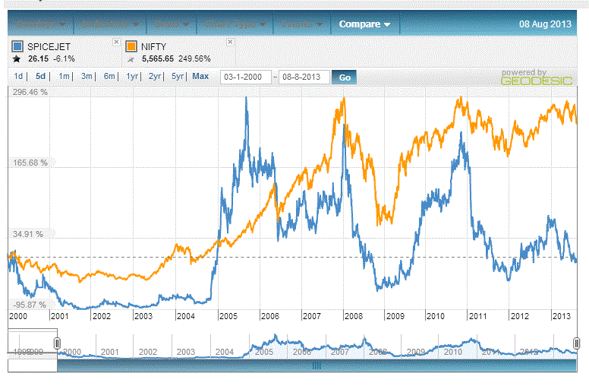Select the 2yr time range
Image resolution: width=589 pixels, height=386 pixels.
155,77
